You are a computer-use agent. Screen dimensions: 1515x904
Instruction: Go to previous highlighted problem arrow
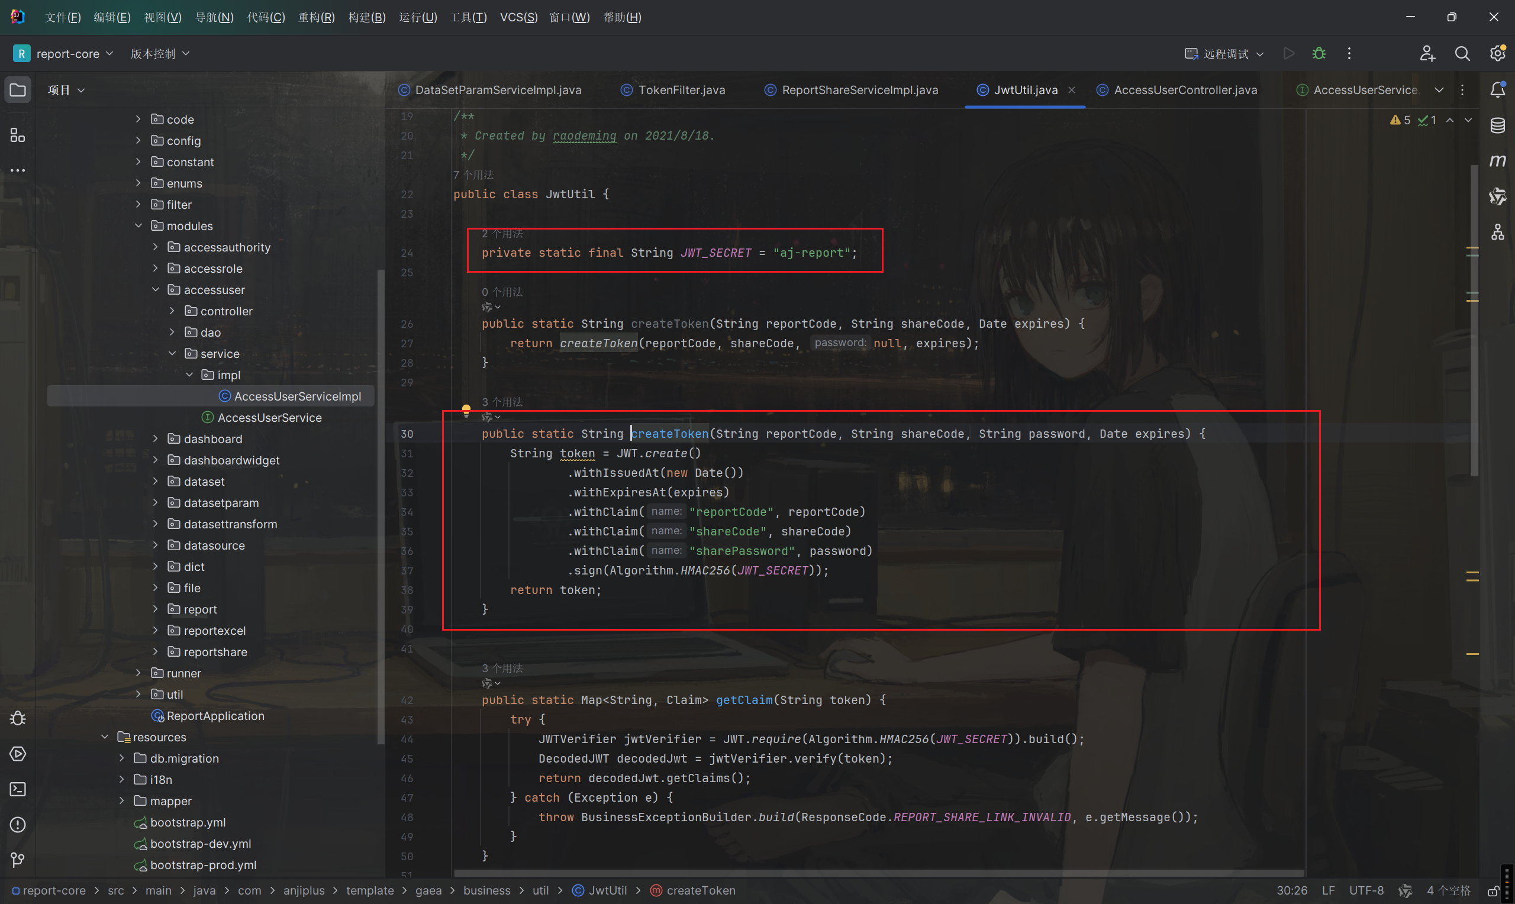tap(1450, 121)
